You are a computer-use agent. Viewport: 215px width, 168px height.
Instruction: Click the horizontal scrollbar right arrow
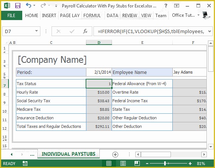click(204, 154)
